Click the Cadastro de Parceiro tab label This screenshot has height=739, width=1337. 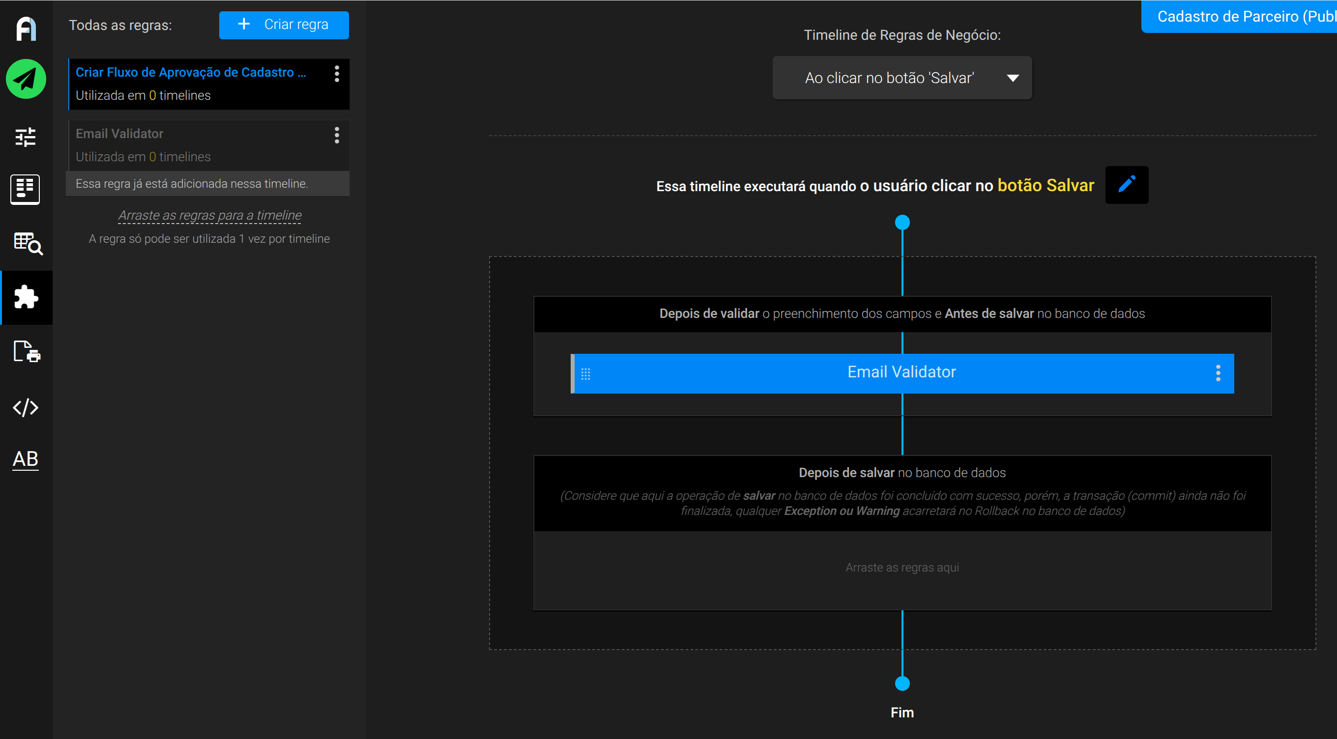point(1239,17)
